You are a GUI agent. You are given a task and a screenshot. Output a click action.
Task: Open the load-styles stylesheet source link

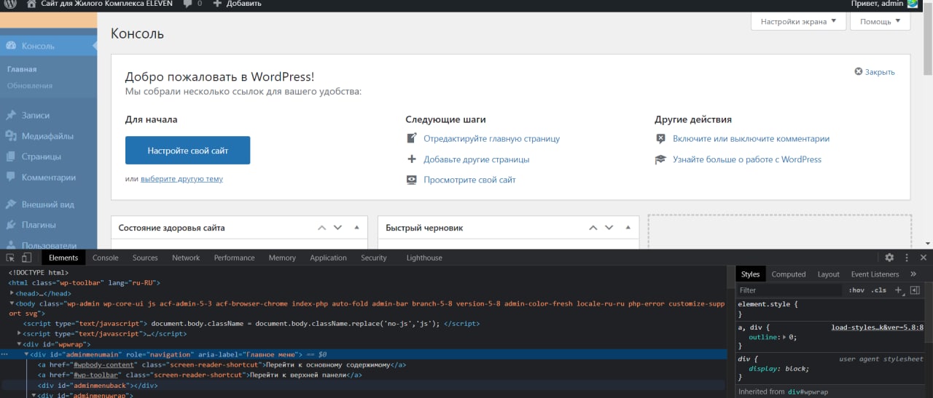878,327
